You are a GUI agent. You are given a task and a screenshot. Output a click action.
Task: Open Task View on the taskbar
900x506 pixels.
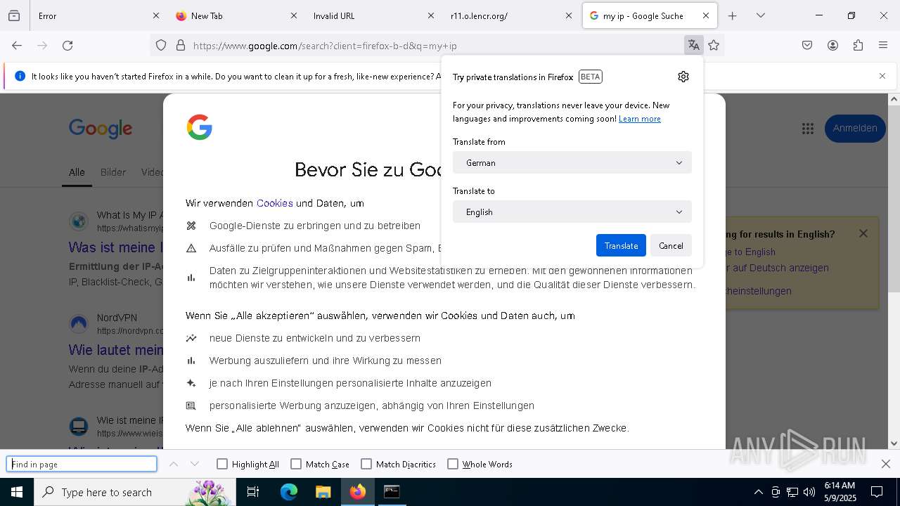pos(253,492)
